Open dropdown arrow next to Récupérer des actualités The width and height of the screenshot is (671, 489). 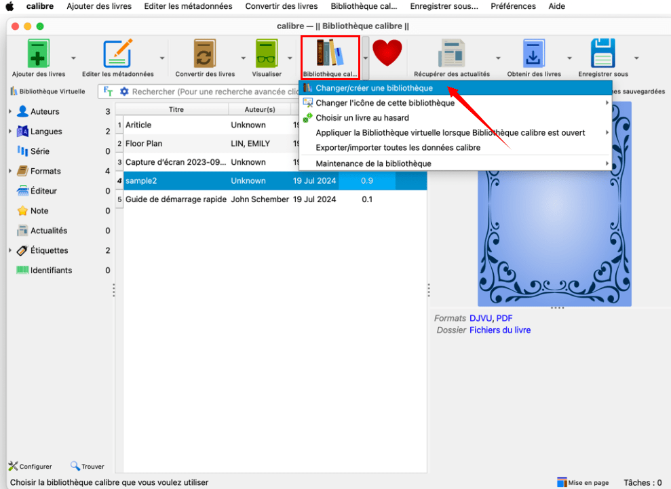498,58
